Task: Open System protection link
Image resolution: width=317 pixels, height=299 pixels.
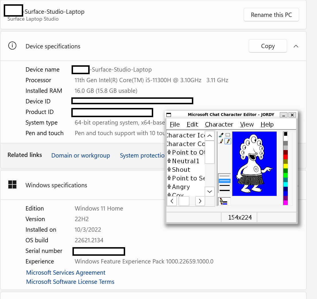Action: (142, 156)
